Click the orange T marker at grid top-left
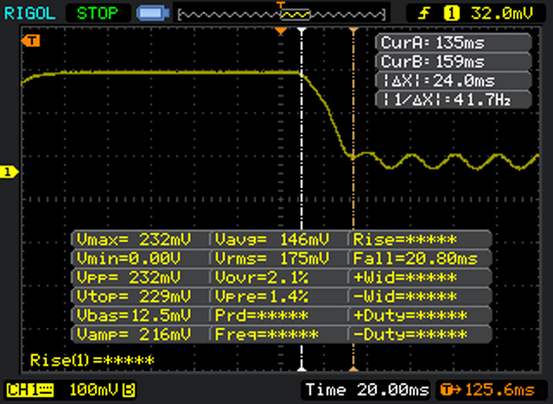Screen dimensions: 553x404 pos(33,40)
